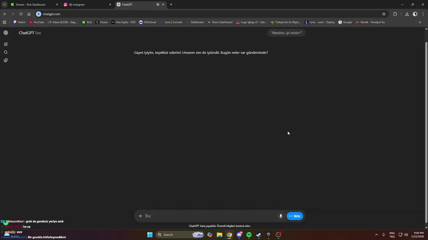Open the YouTube bookmark

(36, 22)
